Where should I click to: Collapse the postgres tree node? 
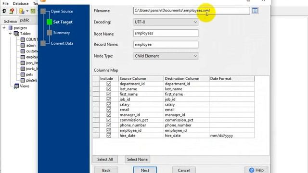tap(4, 28)
